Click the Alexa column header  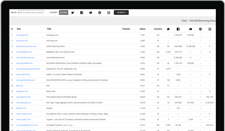coord(143,29)
